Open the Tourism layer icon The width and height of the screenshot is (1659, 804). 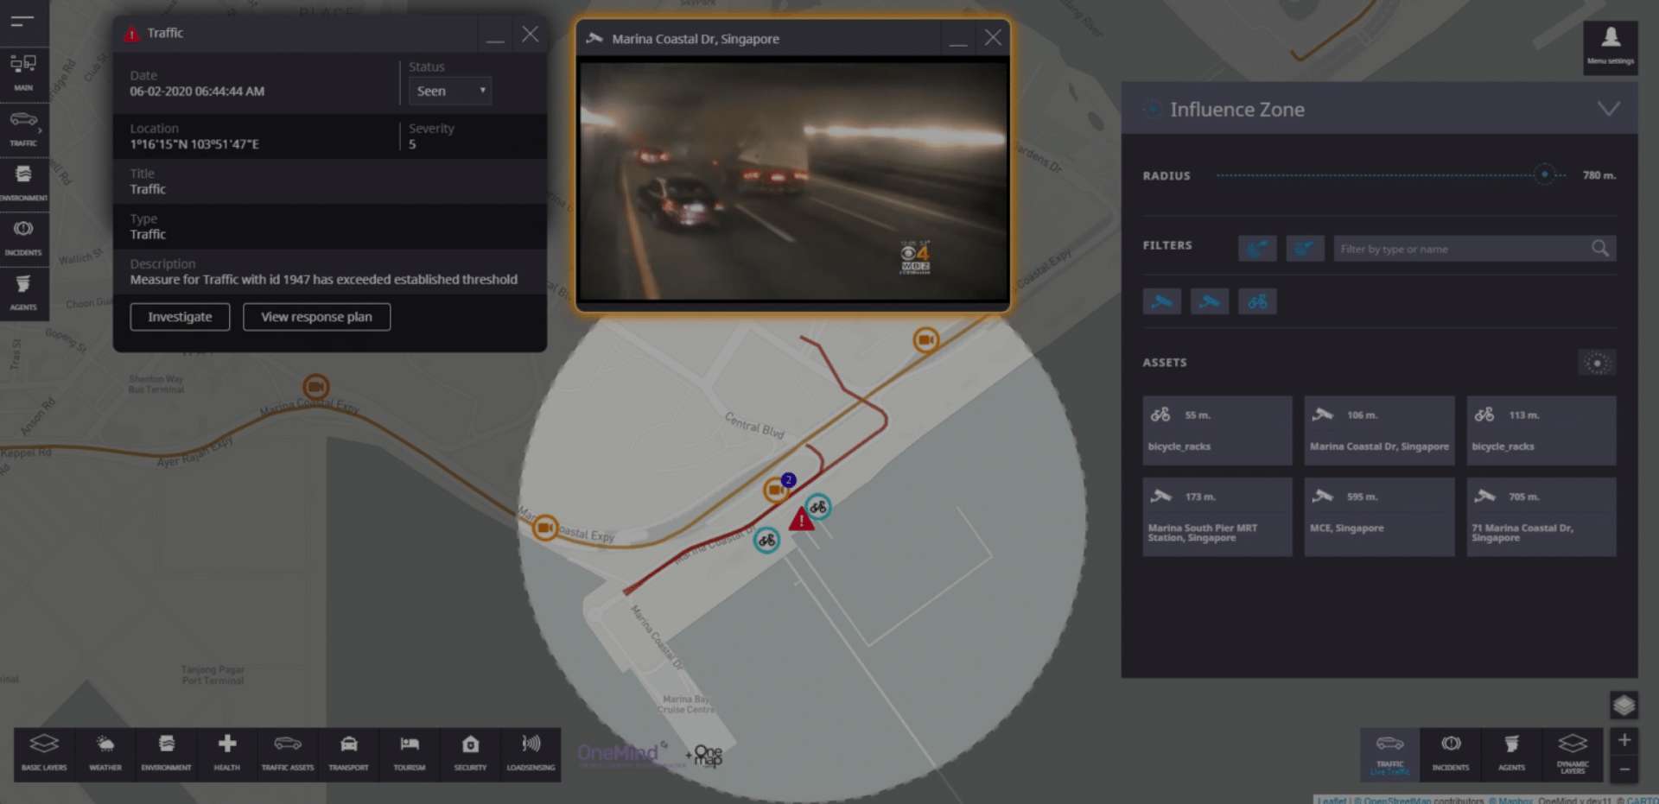tap(410, 752)
